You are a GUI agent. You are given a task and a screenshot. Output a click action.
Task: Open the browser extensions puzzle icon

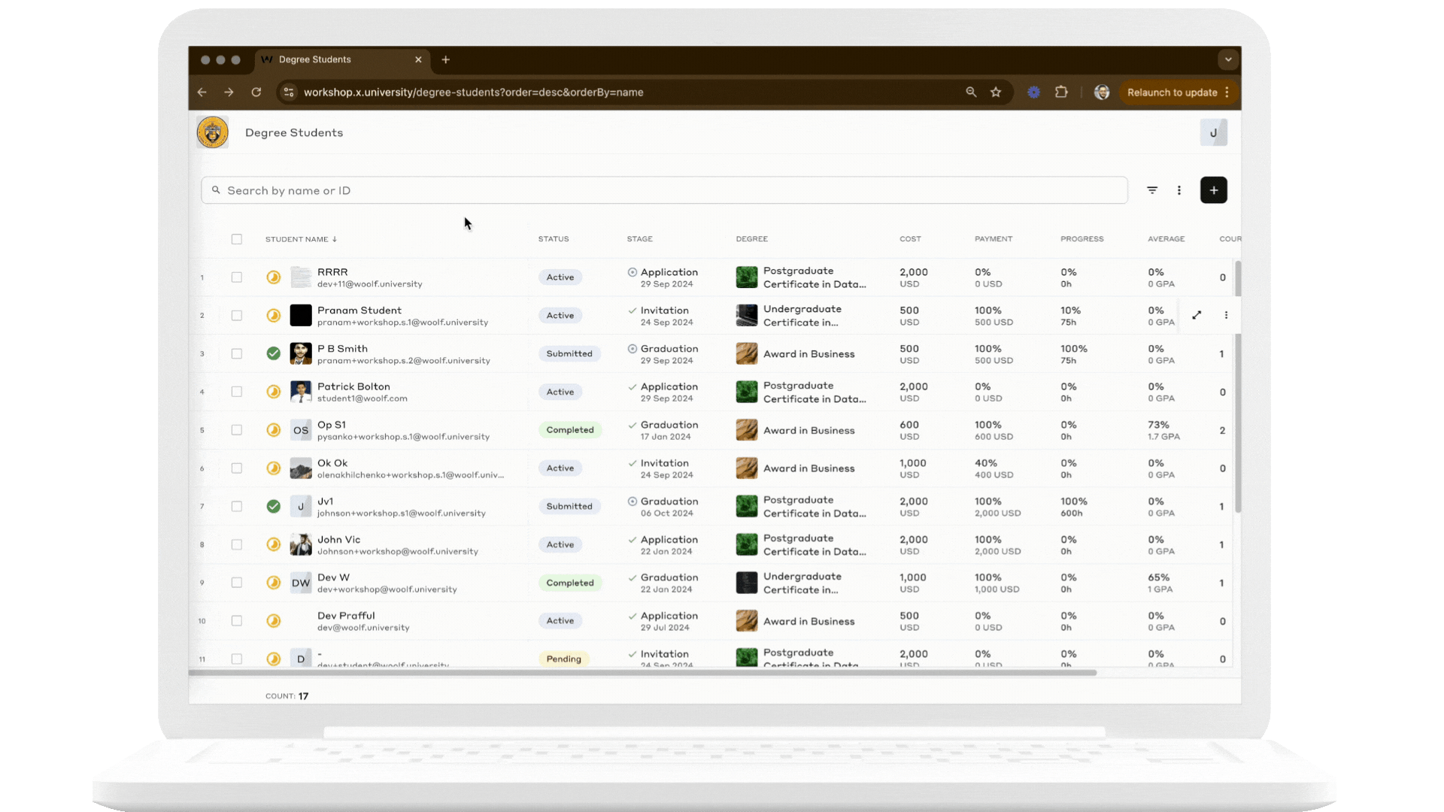pos(1061,92)
